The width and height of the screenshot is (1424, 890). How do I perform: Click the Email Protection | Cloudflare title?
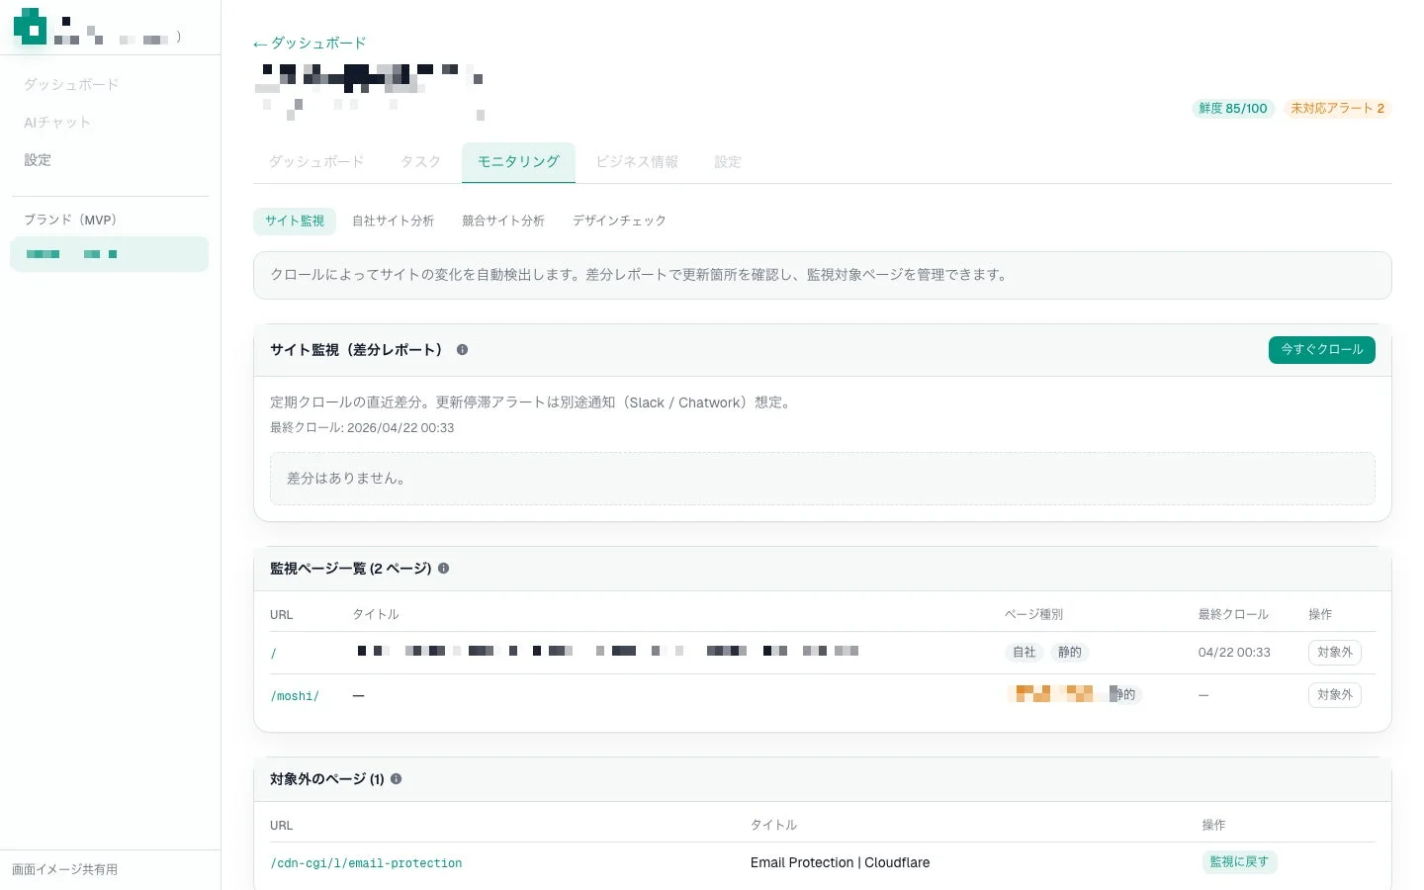pyautogui.click(x=840, y=863)
